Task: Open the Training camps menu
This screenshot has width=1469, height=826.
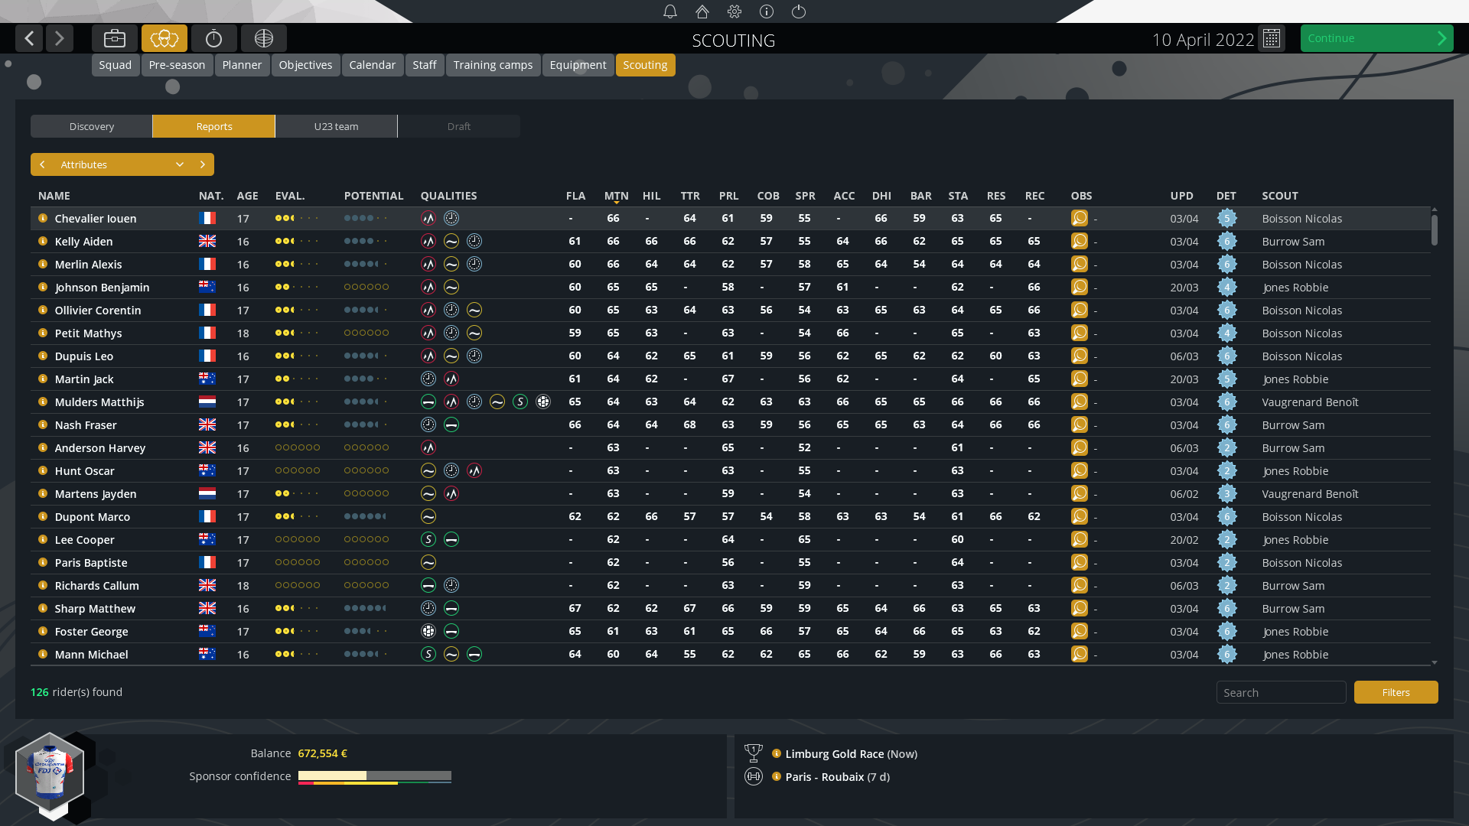Action: pyautogui.click(x=493, y=65)
